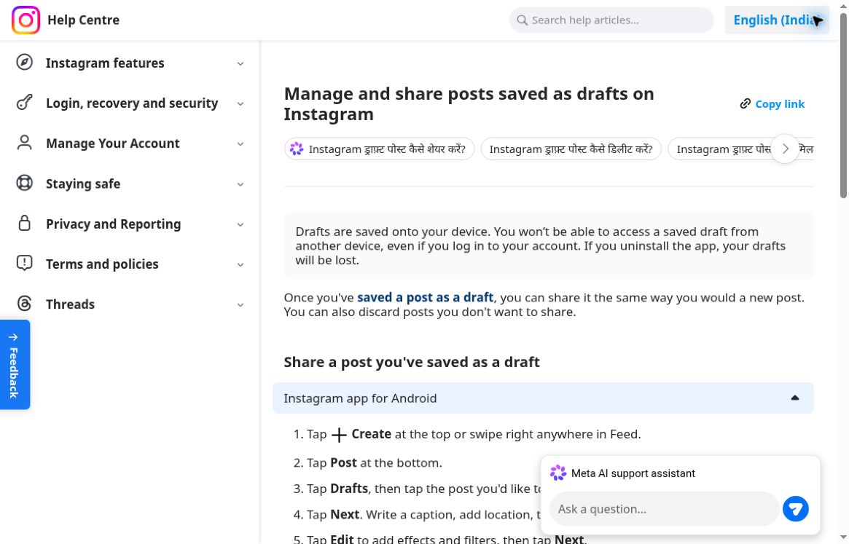Click step 2 text 'Tap Post at the bottom'

tap(374, 463)
